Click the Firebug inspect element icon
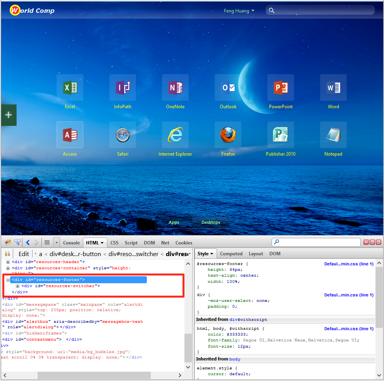The width and height of the screenshot is (384, 381). pyautogui.click(x=17, y=242)
